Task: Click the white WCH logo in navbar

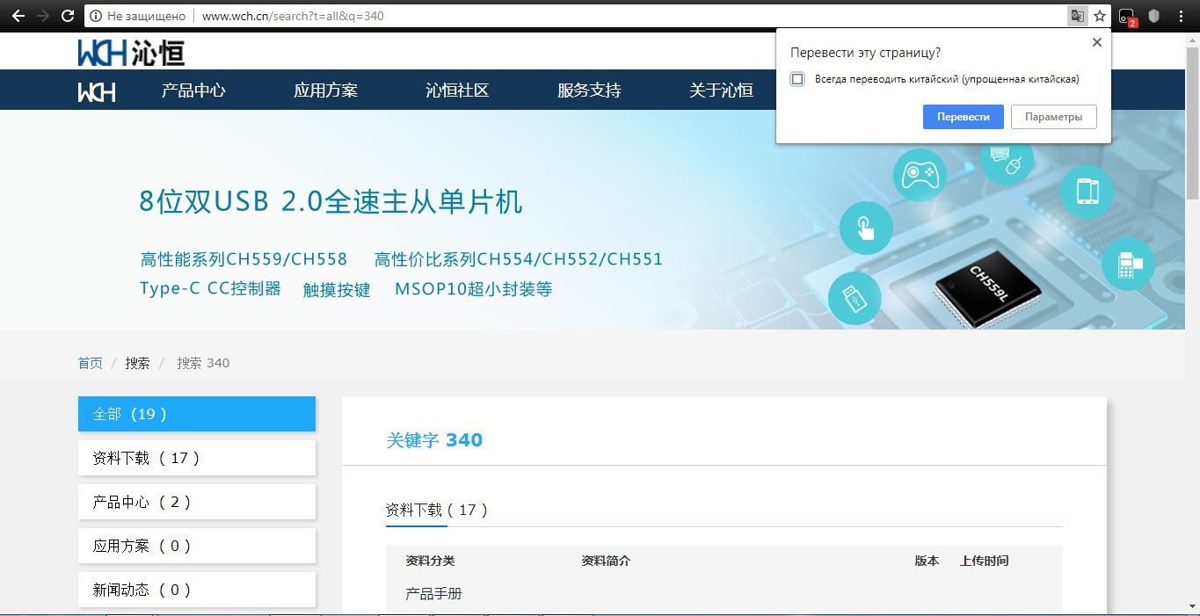Action: pos(97,91)
